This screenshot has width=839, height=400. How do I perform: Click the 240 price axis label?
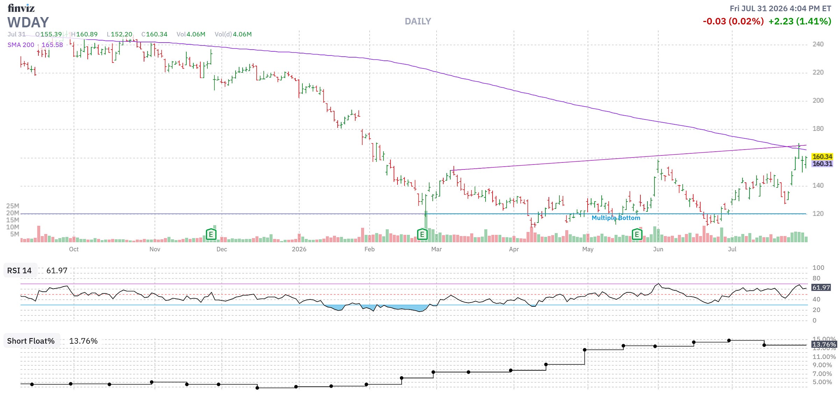click(818, 44)
